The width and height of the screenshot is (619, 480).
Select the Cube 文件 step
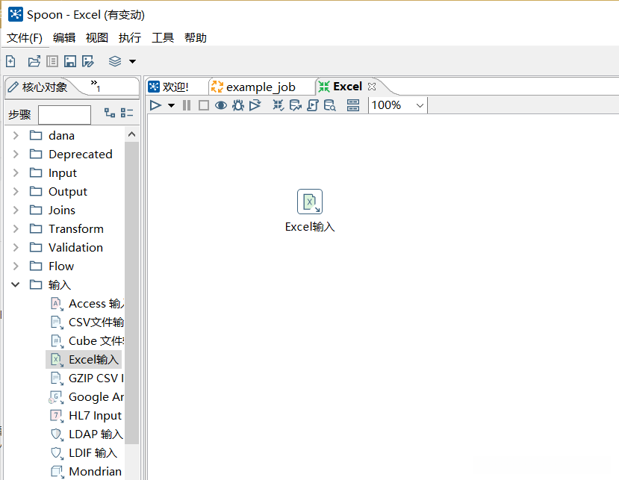pos(87,340)
